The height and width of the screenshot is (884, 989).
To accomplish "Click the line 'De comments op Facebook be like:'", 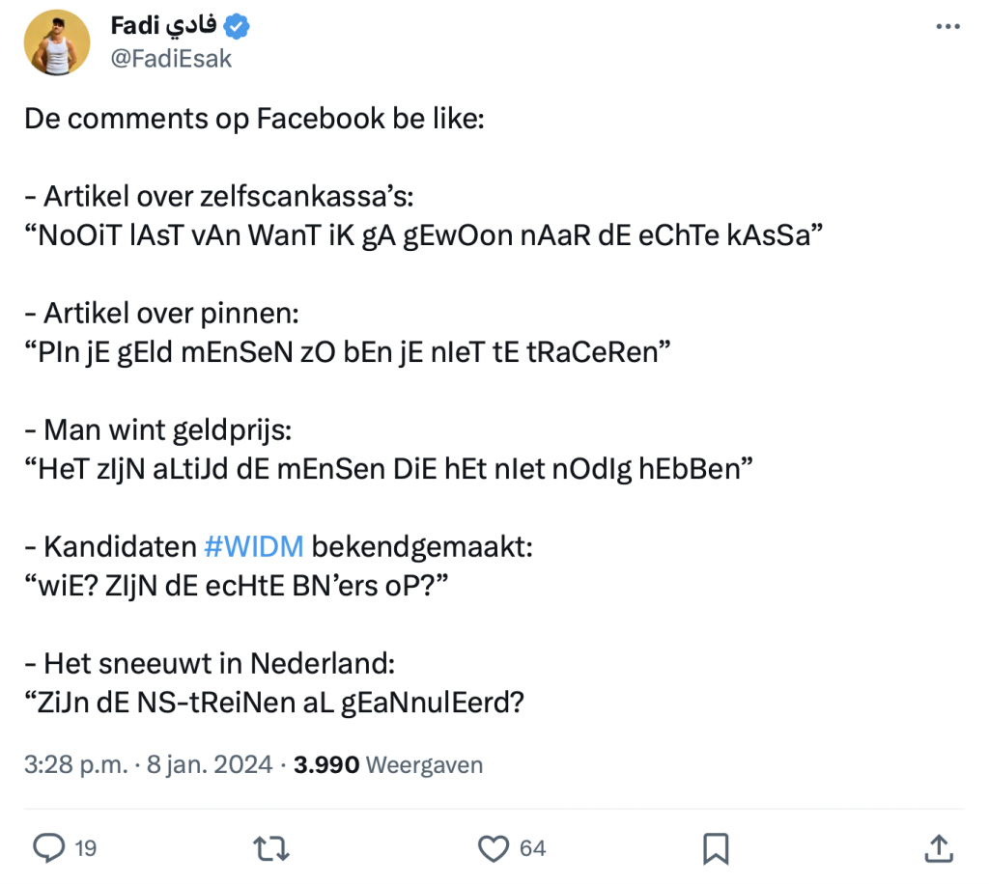I will point(254,119).
